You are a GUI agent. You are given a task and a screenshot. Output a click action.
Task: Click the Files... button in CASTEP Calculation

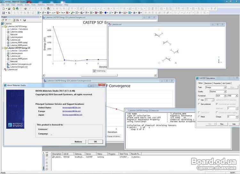click(x=222, y=124)
